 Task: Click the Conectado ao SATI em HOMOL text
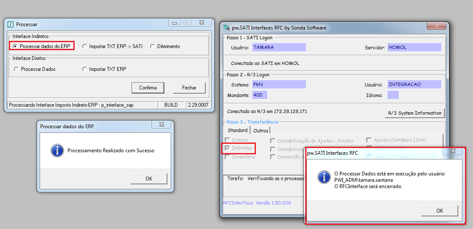pyautogui.click(x=265, y=63)
